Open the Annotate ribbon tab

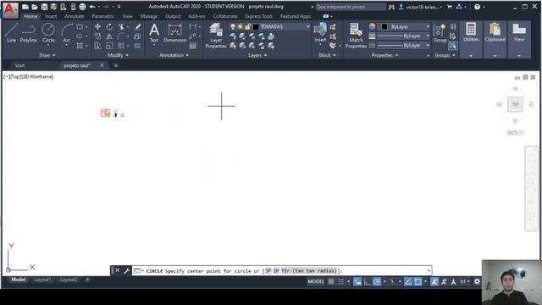tap(74, 16)
